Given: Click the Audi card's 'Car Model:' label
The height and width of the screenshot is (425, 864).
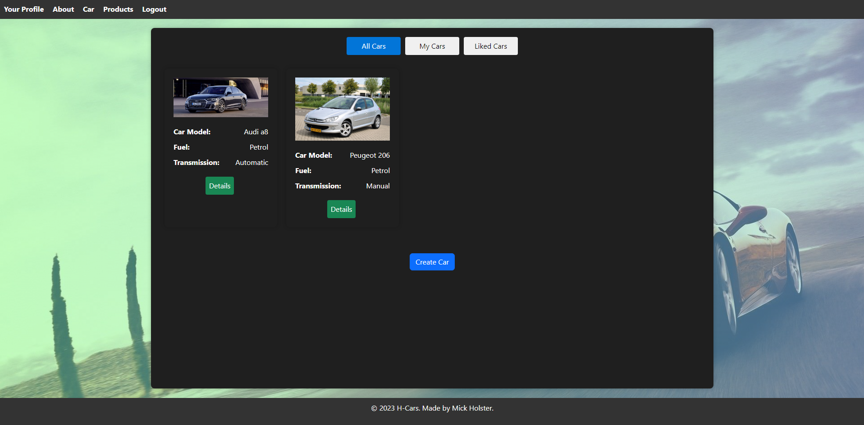Looking at the screenshot, I should (x=192, y=132).
